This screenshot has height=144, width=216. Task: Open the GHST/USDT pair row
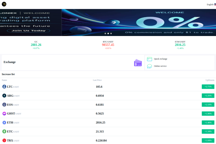108,114
